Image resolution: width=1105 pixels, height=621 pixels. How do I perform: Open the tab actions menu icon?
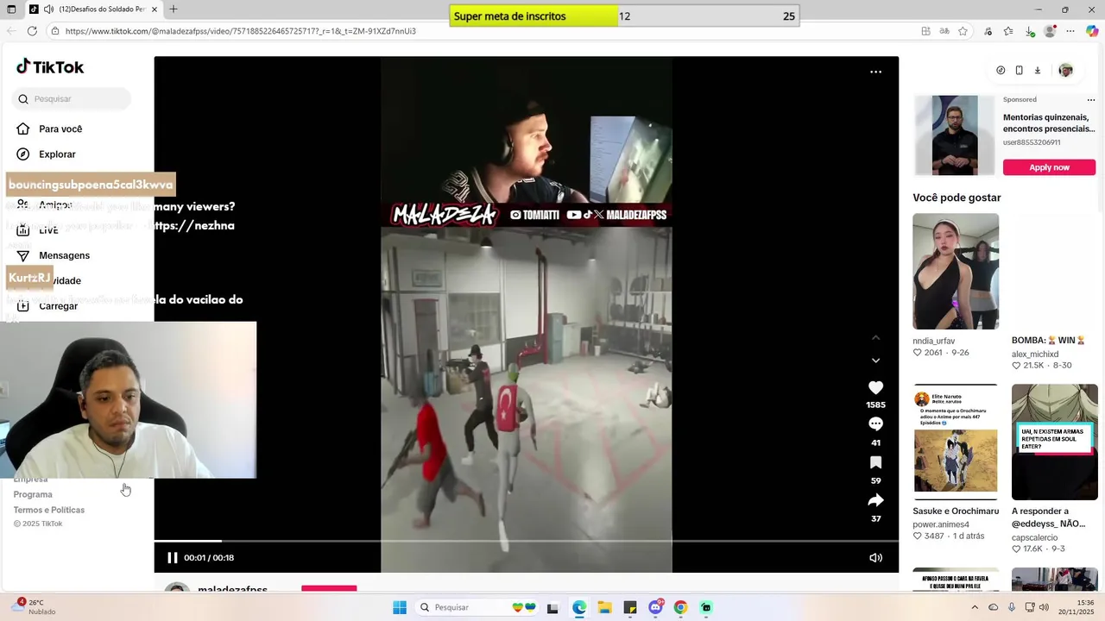(x=10, y=9)
